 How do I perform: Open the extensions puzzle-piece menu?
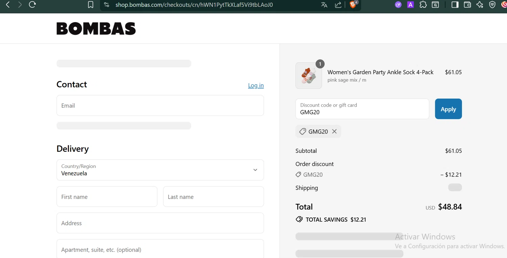[423, 5]
